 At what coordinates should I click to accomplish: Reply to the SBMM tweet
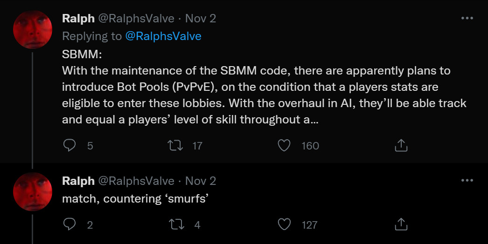point(70,146)
